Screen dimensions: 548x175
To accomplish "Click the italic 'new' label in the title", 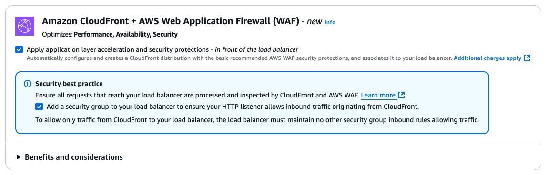I will (x=314, y=21).
